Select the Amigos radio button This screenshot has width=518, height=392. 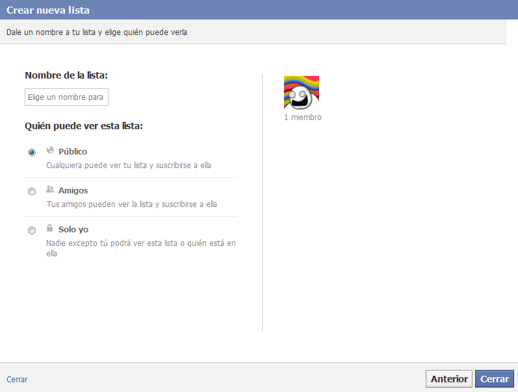click(x=32, y=191)
